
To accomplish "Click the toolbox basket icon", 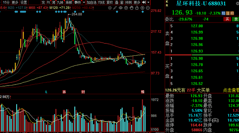I will [126, 8].
